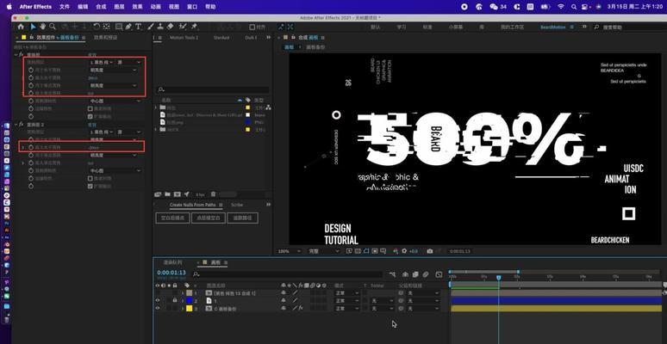Toggle the first horizontal displacement stopwatch
This screenshot has height=344, width=667.
[31, 70]
